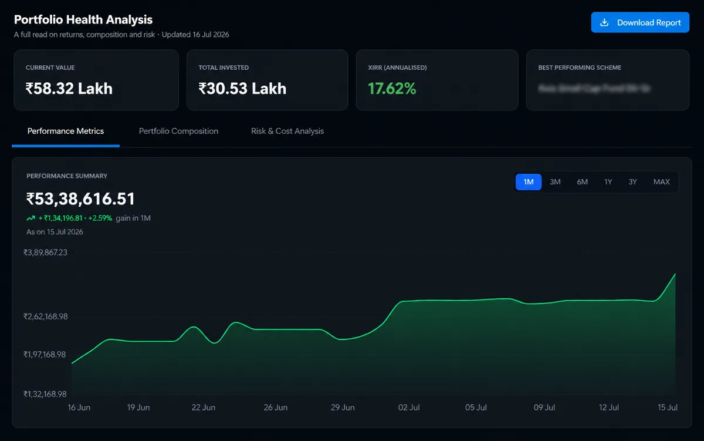This screenshot has width=704, height=441.
Task: Select the 3M time range
Action: (x=555, y=182)
